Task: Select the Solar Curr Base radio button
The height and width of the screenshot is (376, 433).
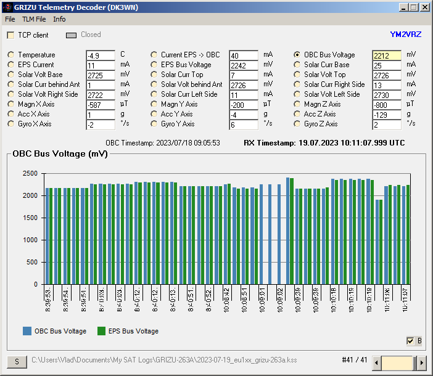Action: (x=297, y=65)
